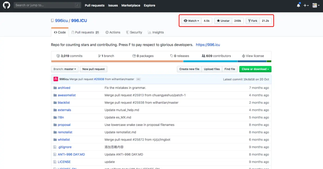
Task: Open the Watch dropdown button
Action: click(x=191, y=21)
